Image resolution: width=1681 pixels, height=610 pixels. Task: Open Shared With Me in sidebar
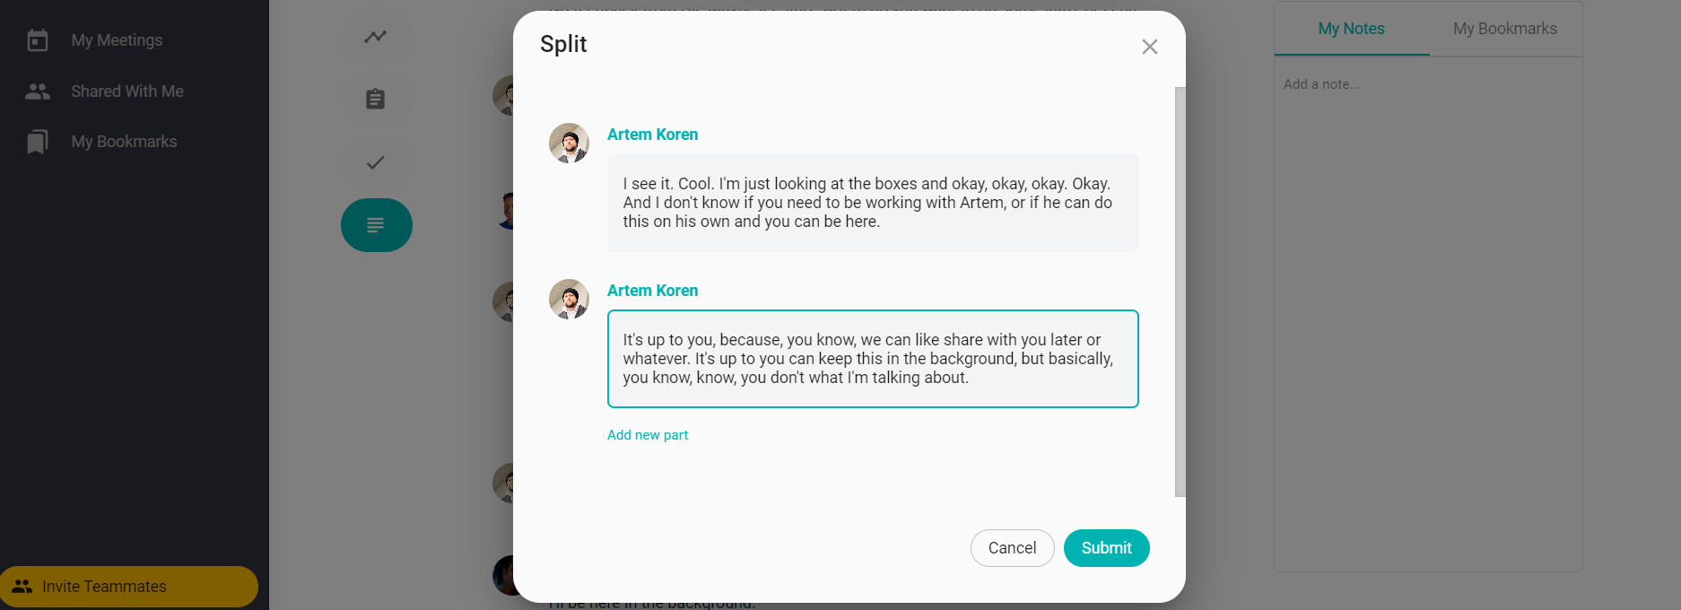pos(127,91)
